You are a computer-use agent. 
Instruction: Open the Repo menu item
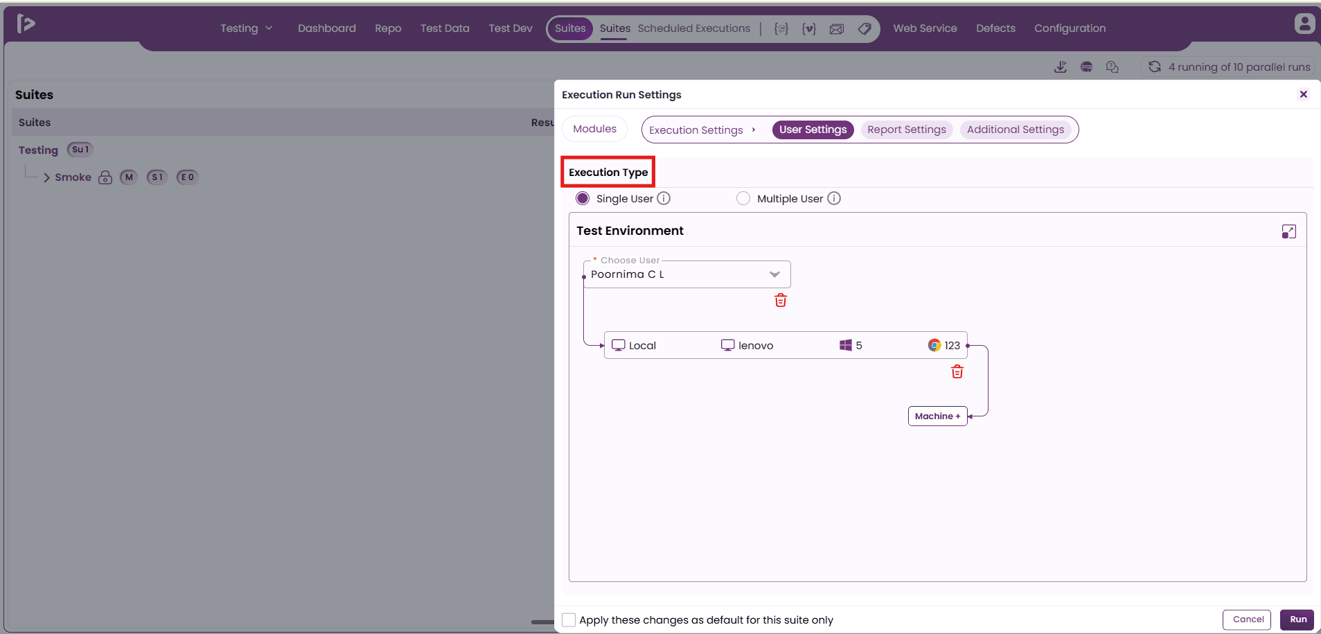pyautogui.click(x=388, y=28)
